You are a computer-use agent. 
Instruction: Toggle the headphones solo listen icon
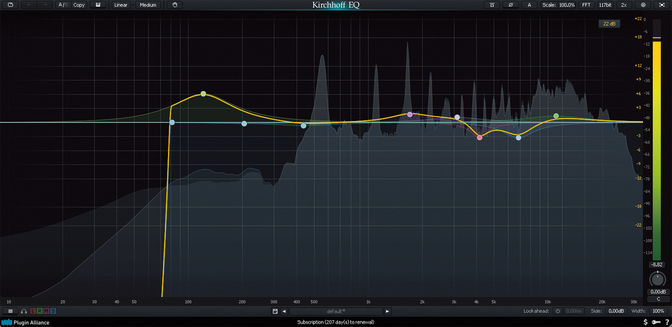pyautogui.click(x=24, y=311)
